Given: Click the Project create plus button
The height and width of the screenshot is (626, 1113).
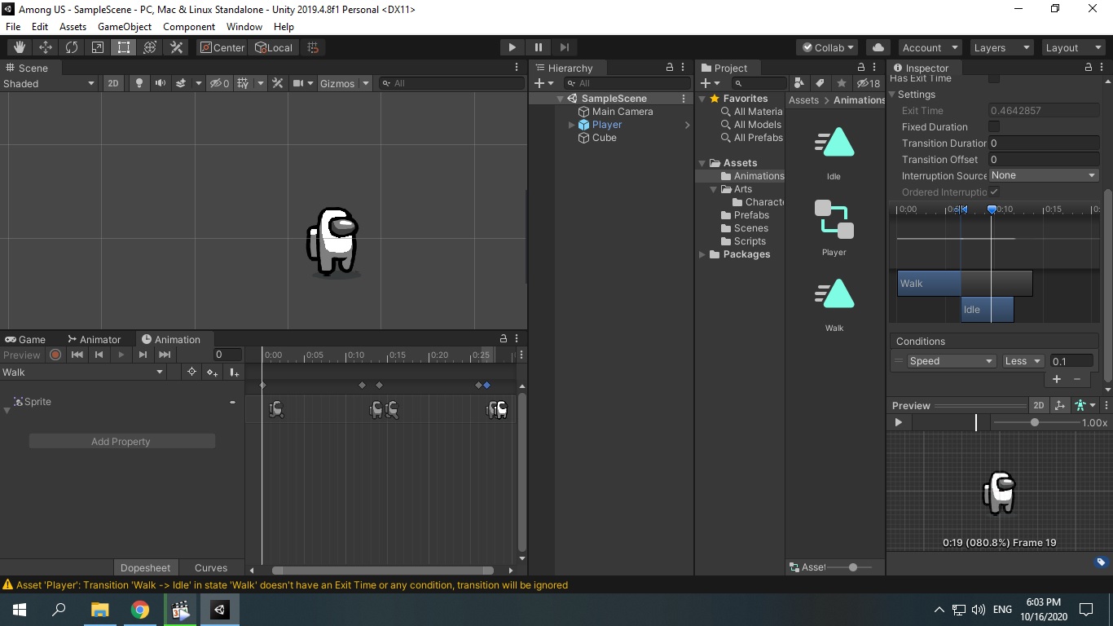Looking at the screenshot, I should click(x=710, y=83).
